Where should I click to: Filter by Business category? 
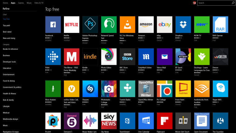point(6,55)
